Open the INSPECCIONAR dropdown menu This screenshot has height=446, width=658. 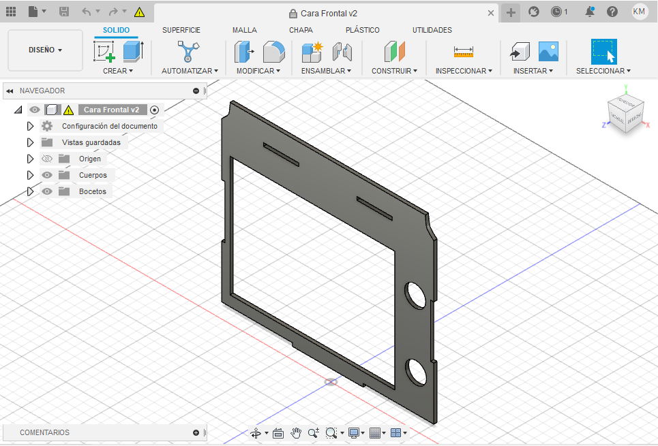(x=464, y=71)
